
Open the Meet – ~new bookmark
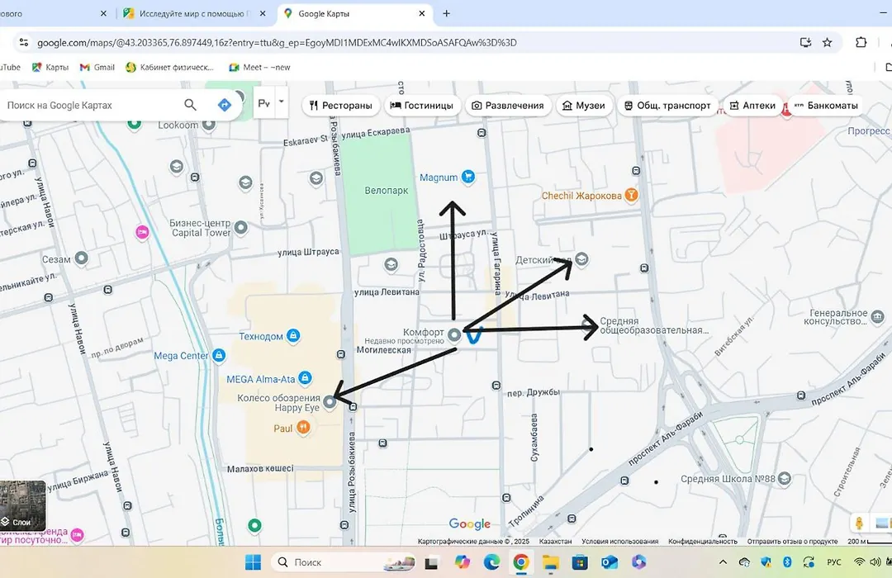click(x=259, y=67)
